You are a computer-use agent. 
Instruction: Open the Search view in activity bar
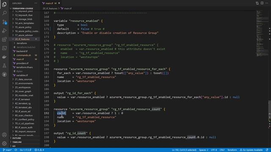pyautogui.click(x=4, y=13)
